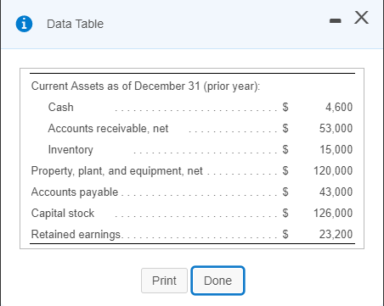The image size is (384, 306).
Task: Click the Cash value 4,600
Action: [339, 107]
